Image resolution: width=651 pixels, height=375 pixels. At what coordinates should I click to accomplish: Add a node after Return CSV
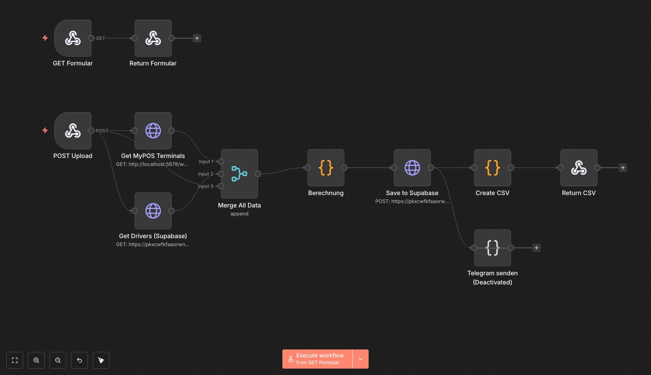[x=623, y=168]
